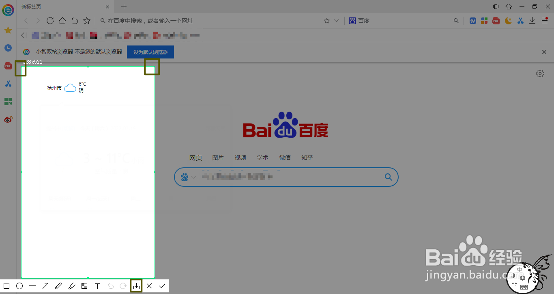Toggle the night mode moon icon
Image resolution: width=554 pixels, height=294 pixels.
coord(508,21)
